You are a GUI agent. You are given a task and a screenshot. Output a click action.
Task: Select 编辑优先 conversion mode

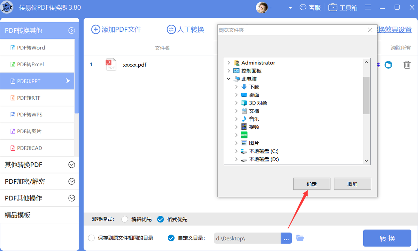(x=125, y=219)
